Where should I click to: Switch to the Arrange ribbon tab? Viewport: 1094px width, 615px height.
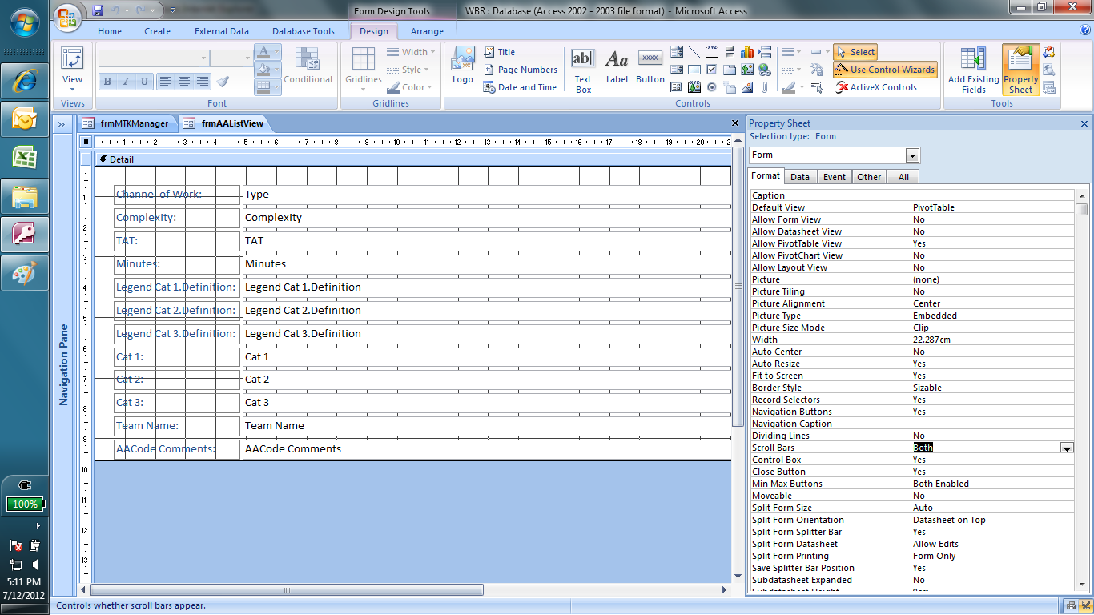(427, 30)
